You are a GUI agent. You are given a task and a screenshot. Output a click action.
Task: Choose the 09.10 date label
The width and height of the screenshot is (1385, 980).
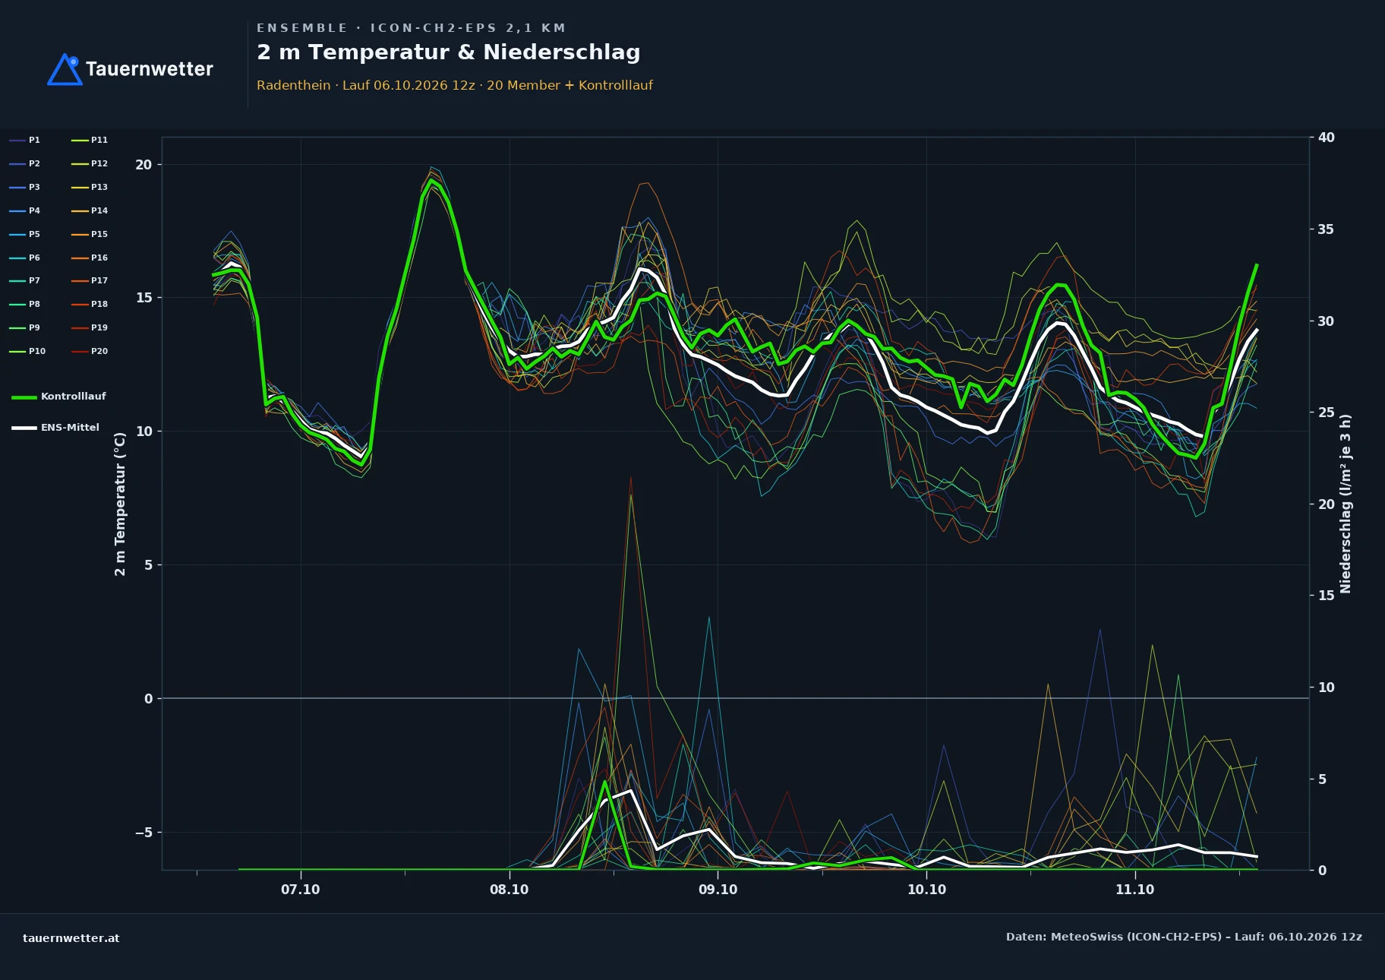click(718, 890)
